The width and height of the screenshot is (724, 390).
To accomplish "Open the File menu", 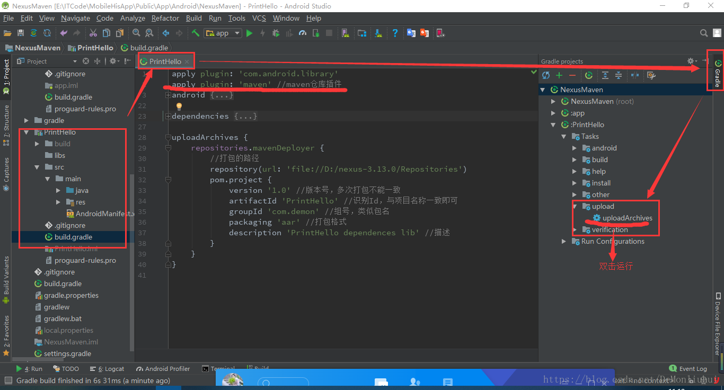I will [x=8, y=18].
